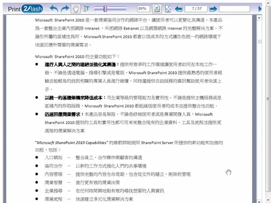Image resolution: width=271 pixels, height=203 pixels.
Task: Select the hand pan tool
Action: click(x=76, y=9)
